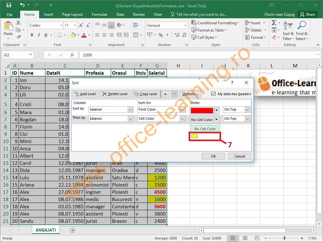Click the Increase Decimal icon

click(x=177, y=35)
